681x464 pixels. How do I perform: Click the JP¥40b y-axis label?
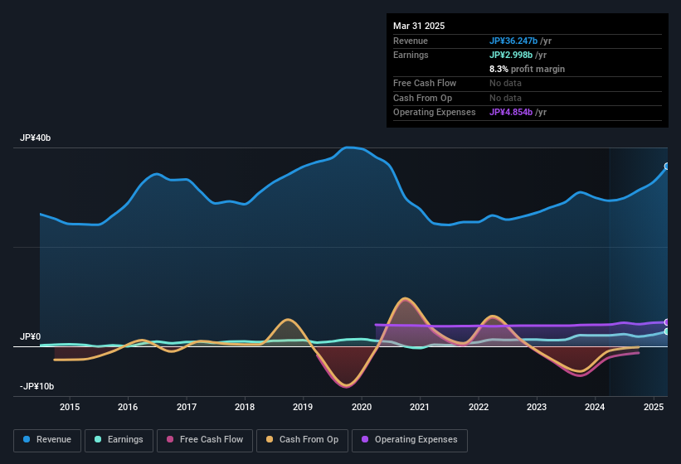tap(35, 138)
